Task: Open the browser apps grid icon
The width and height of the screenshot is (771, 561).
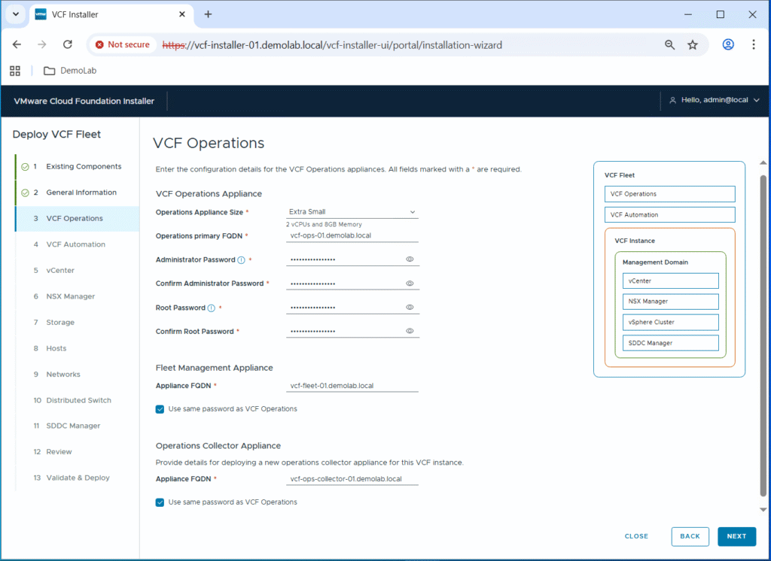Action: tap(14, 71)
